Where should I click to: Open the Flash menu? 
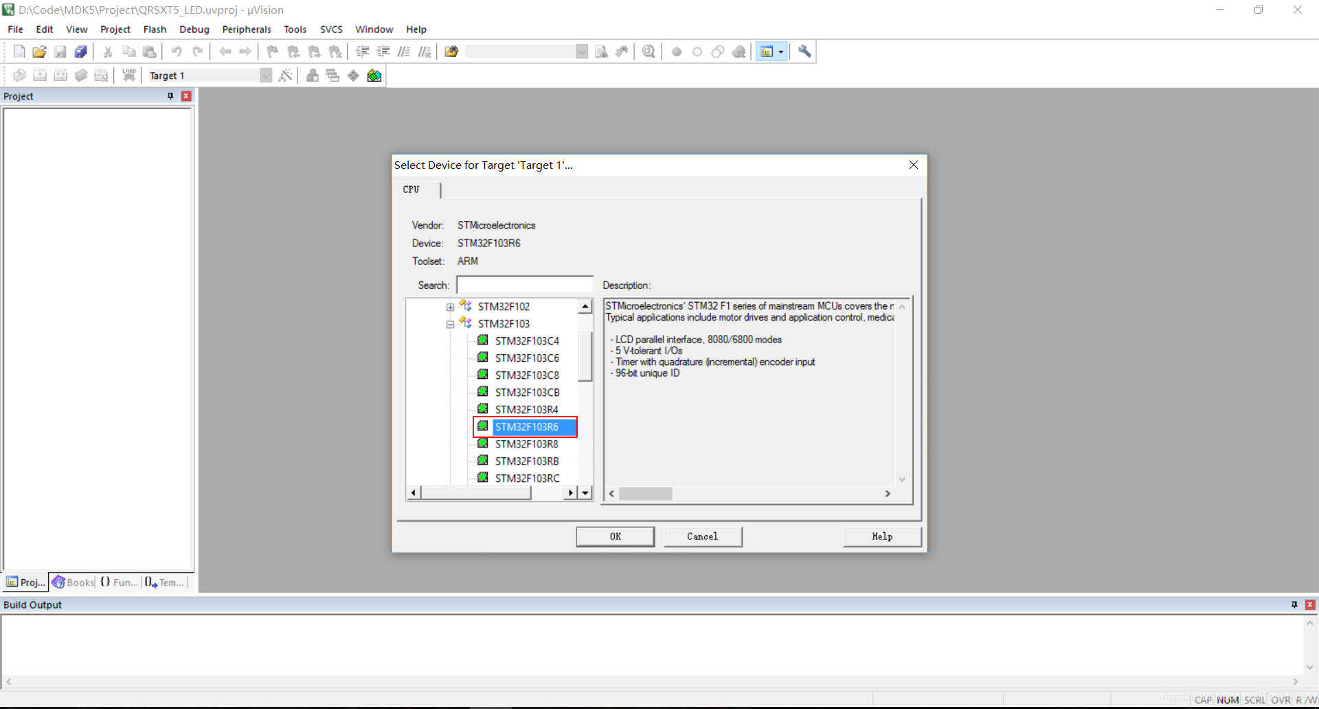click(x=155, y=30)
